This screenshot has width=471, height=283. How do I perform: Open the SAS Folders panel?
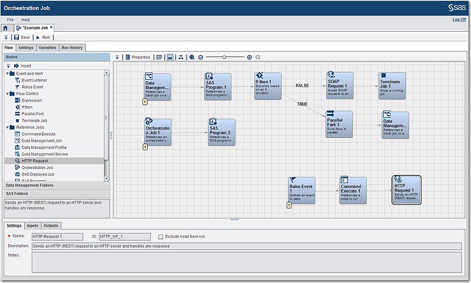57,194
